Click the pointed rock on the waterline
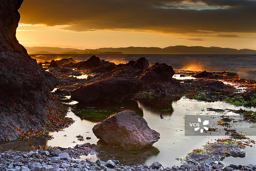Screen dimensions: 256x171 142,63
